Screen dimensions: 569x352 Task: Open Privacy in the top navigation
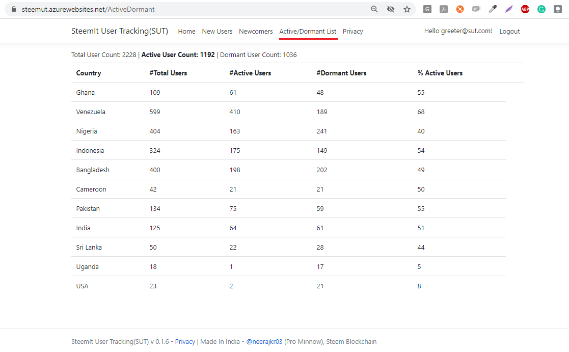pos(353,32)
